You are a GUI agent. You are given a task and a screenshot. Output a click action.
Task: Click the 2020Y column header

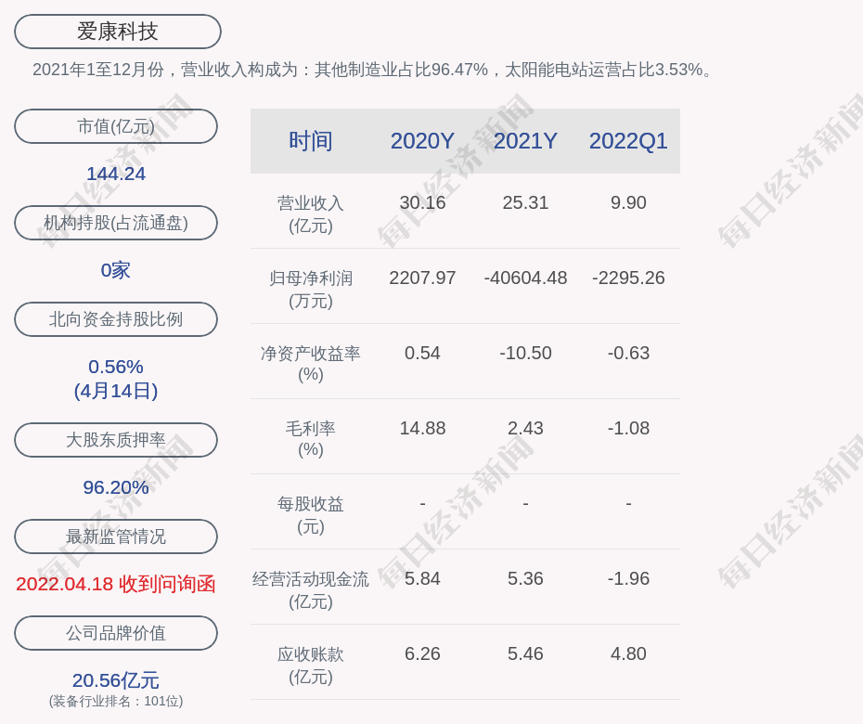(422, 141)
